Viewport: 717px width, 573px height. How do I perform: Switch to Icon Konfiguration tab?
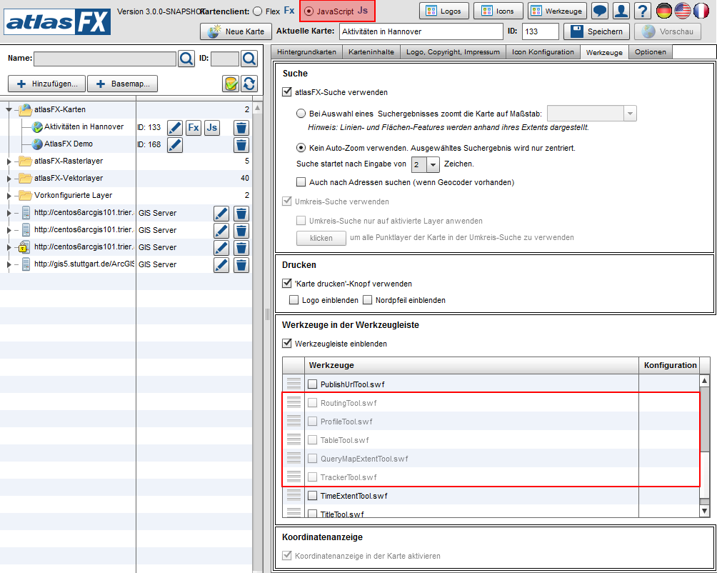point(543,52)
